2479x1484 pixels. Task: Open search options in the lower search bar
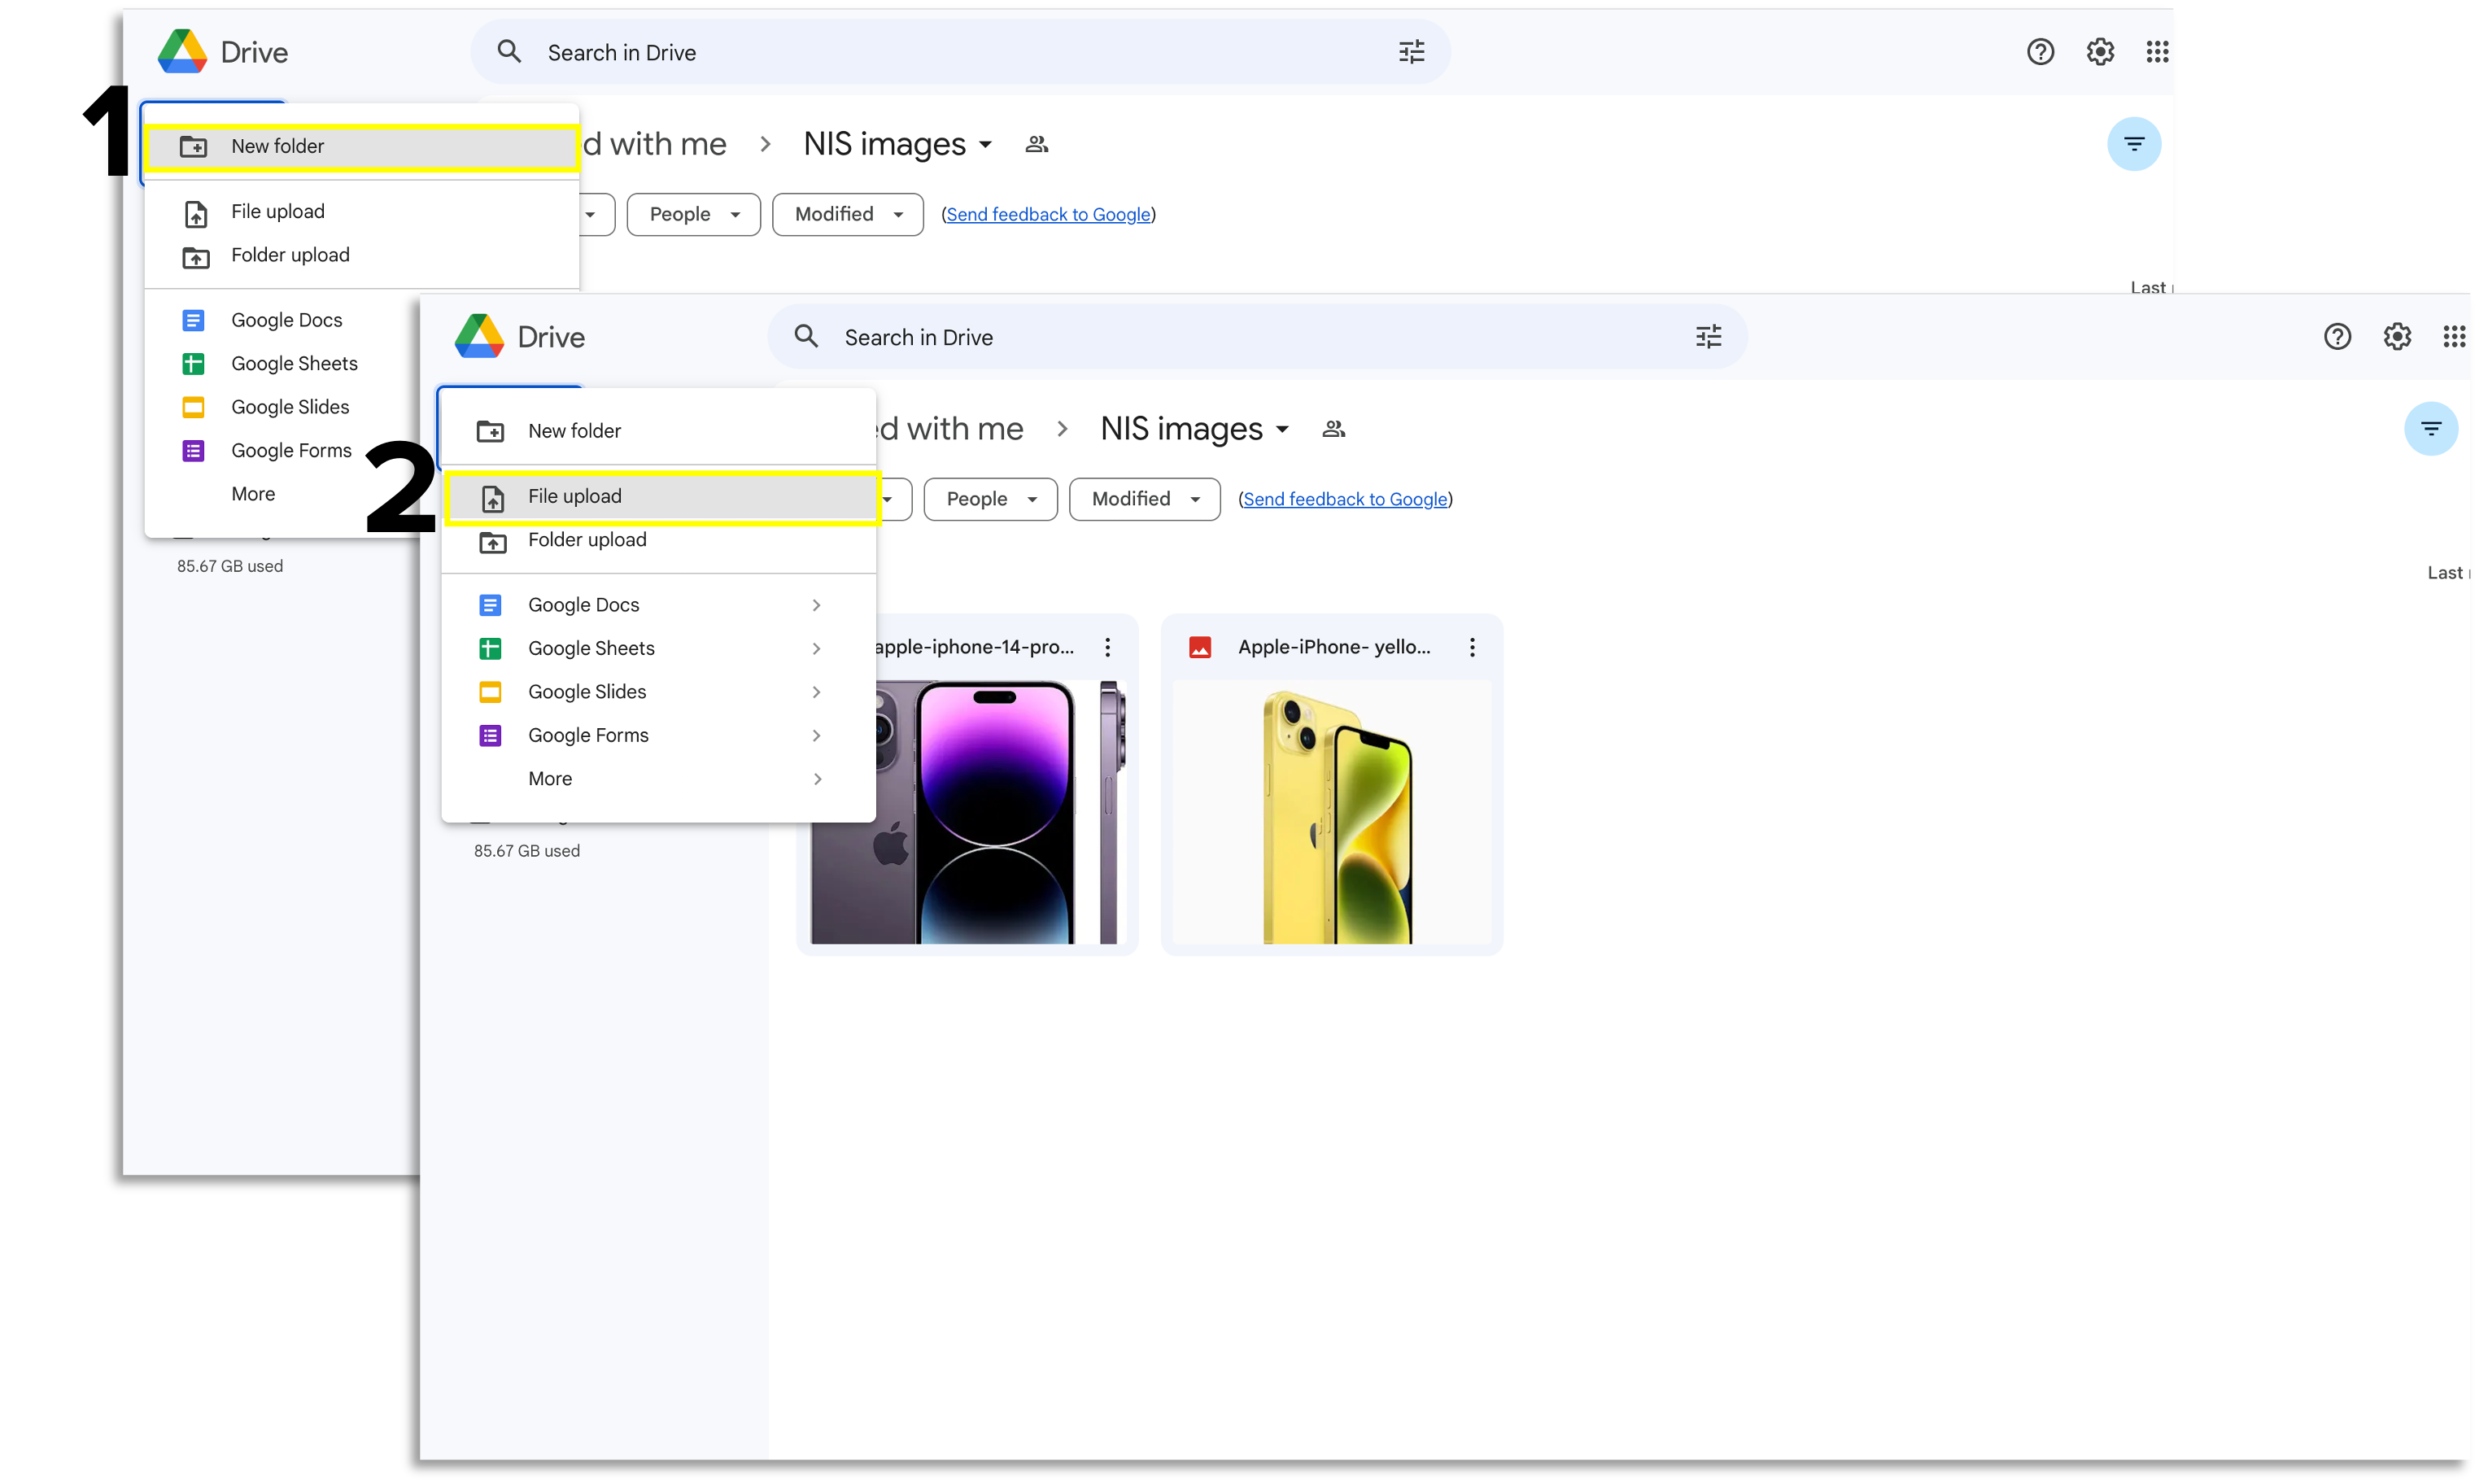pyautogui.click(x=1708, y=337)
